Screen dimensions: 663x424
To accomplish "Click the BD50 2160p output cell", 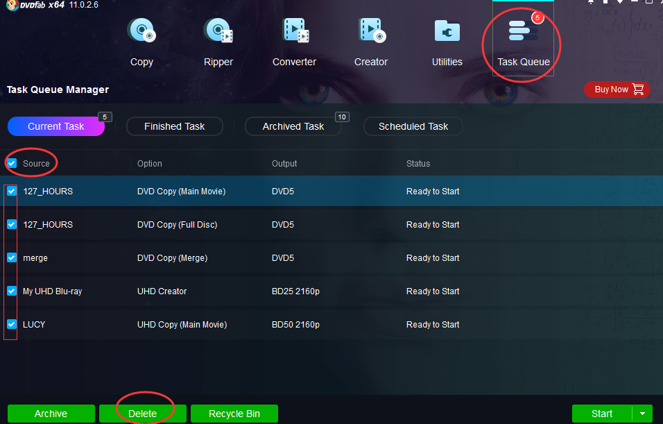I will (x=295, y=325).
